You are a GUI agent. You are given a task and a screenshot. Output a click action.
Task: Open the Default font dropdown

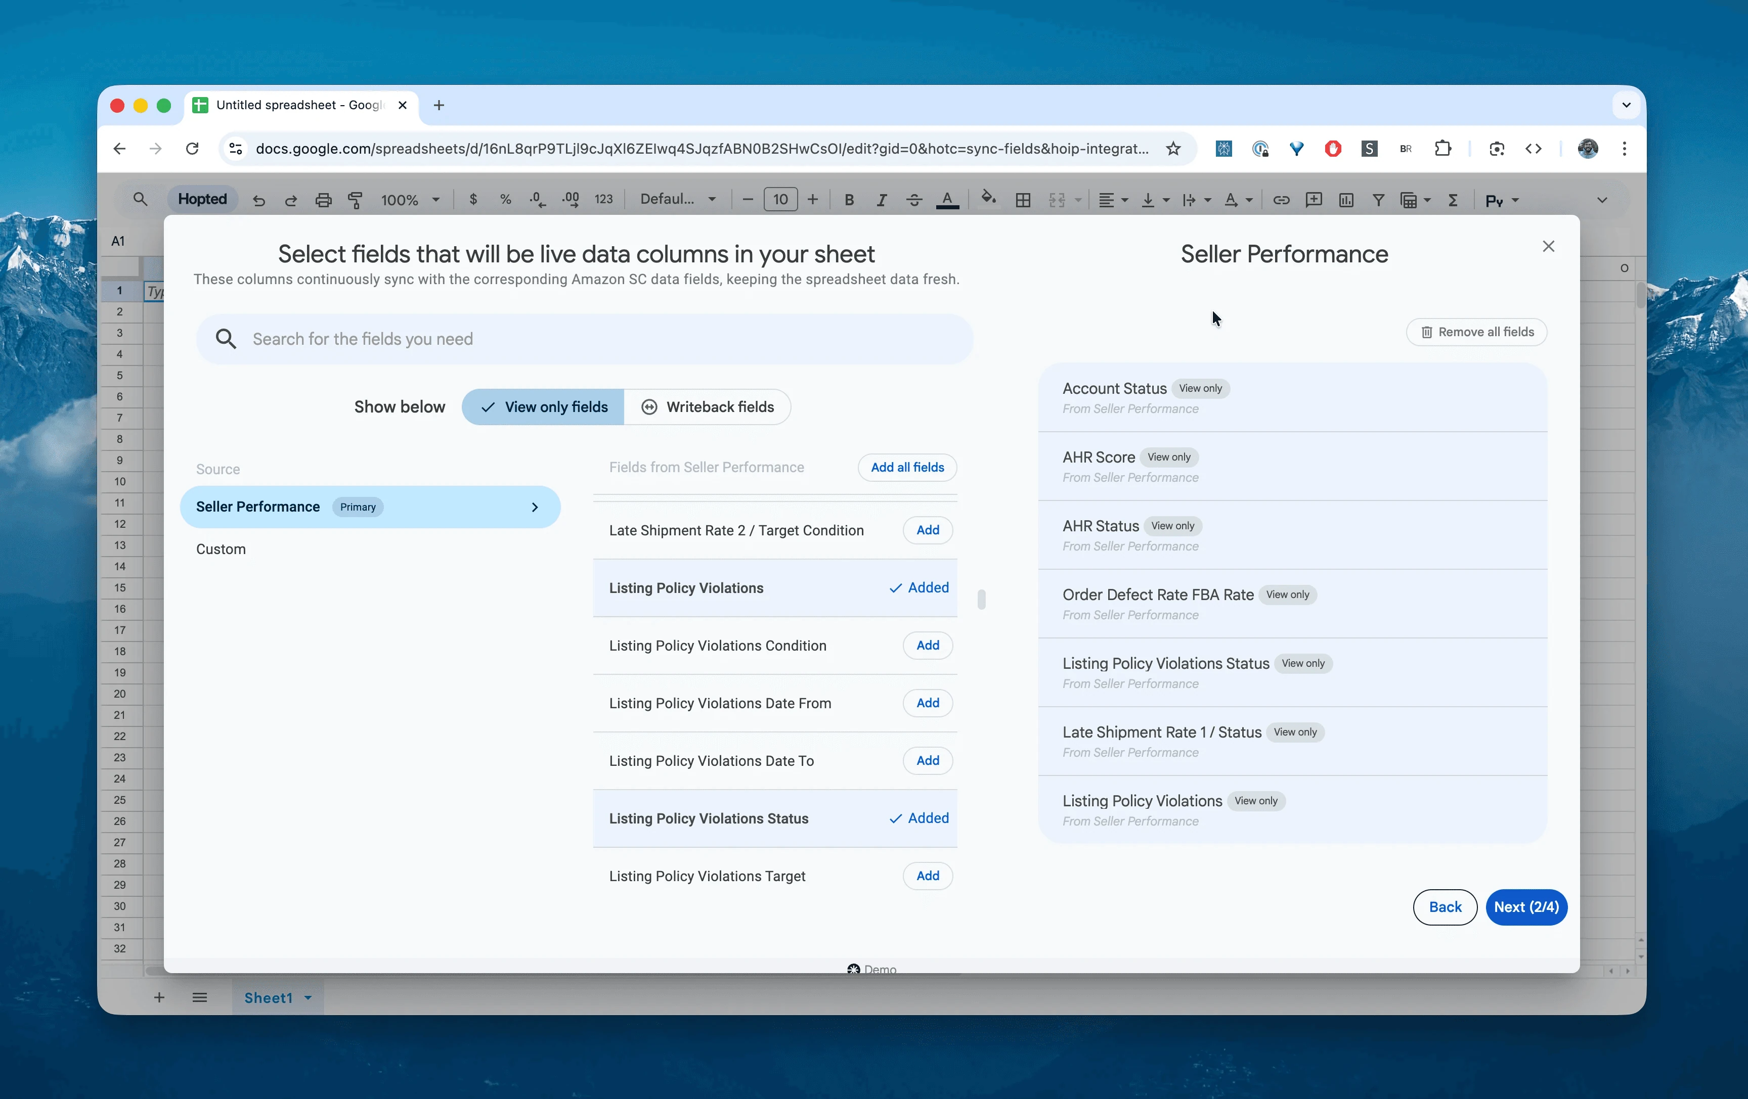pos(679,200)
